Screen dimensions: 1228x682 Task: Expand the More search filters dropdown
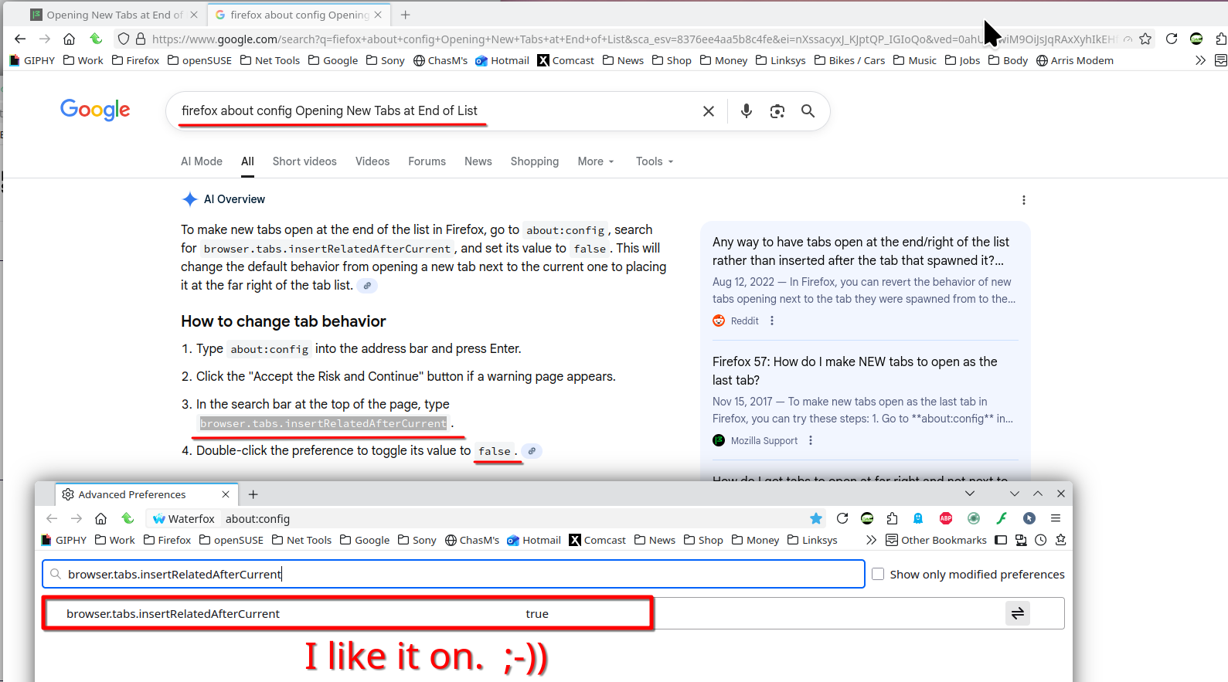(x=595, y=161)
